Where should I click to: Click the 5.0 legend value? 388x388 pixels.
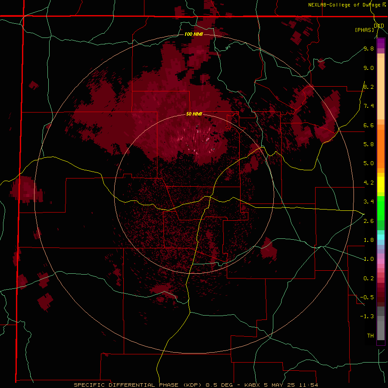[x=369, y=163]
